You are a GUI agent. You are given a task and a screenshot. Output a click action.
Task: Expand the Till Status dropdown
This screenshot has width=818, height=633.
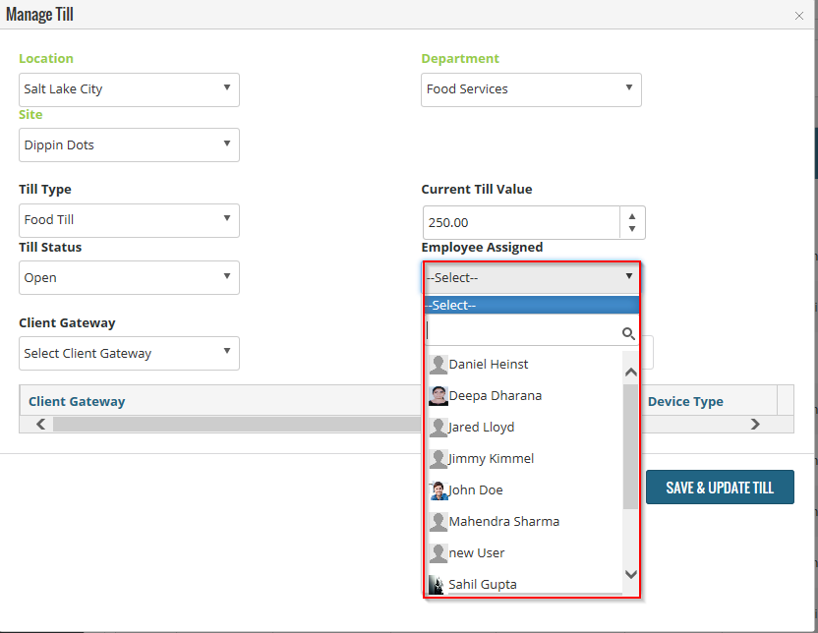point(129,278)
